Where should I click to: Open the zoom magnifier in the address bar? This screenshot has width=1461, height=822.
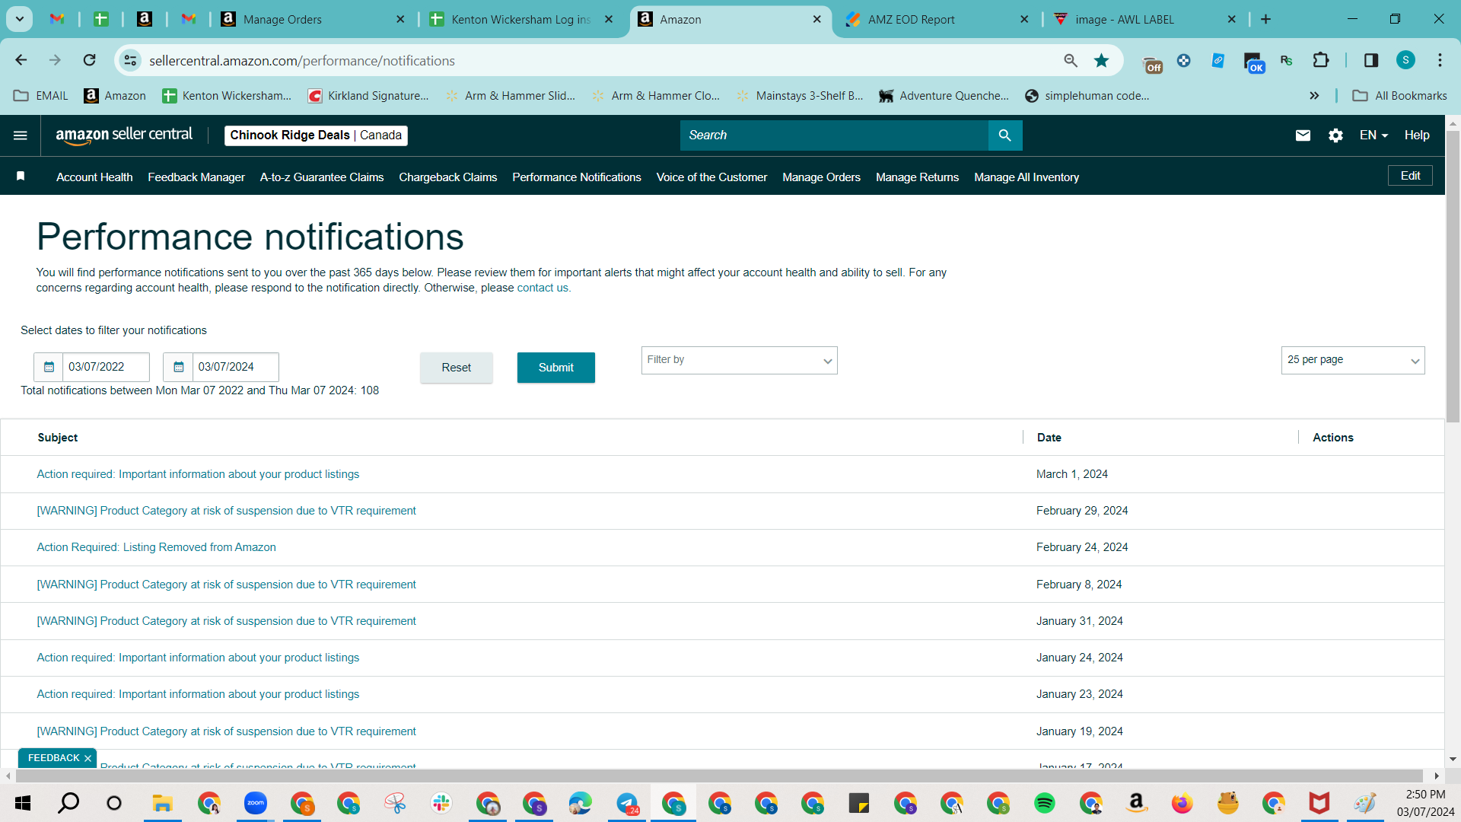[1071, 60]
